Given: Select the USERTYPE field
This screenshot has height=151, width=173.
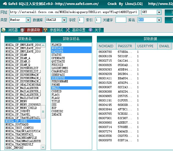Looking at the screenshot, I should point(71,78).
